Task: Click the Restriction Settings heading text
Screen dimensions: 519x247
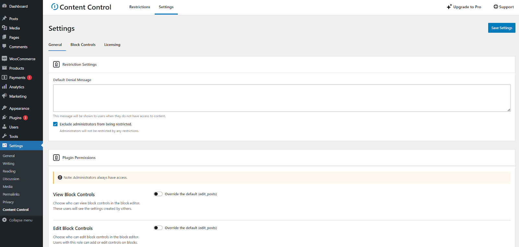Action: (x=79, y=65)
